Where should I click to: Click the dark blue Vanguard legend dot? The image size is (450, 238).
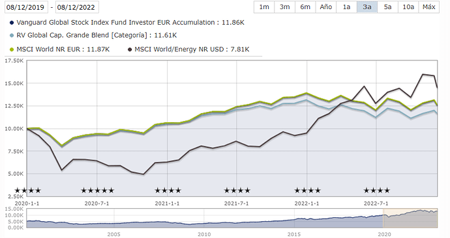click(12, 23)
